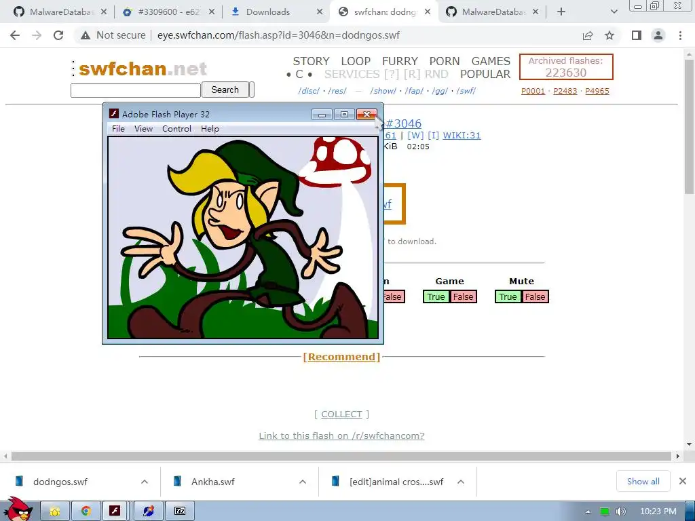Screen dimensions: 695x521
Task: Open the GAMES category link
Action: [x=491, y=61]
